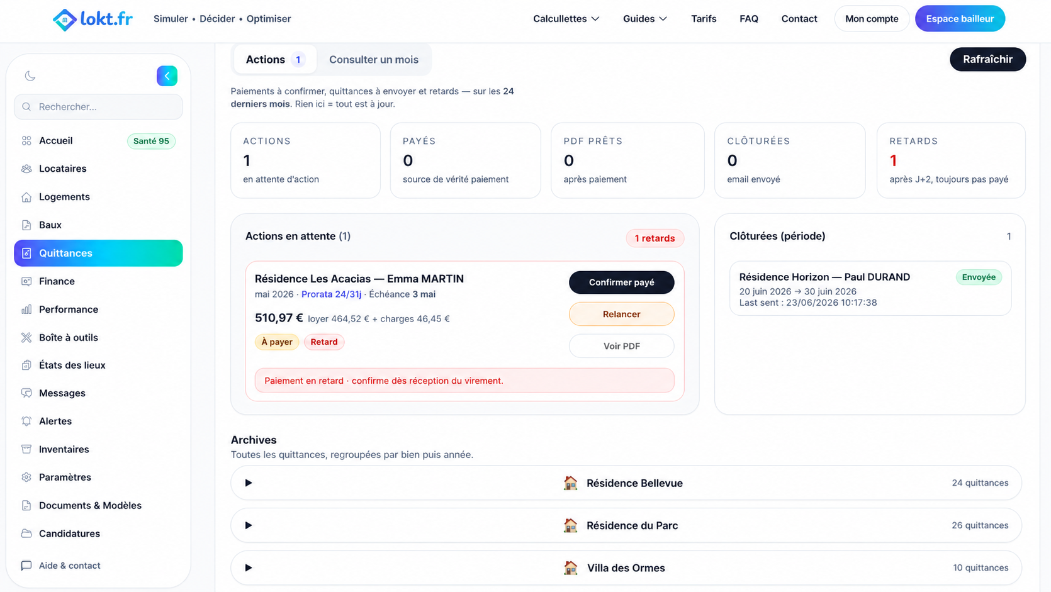1051x592 pixels.
Task: Click the lokt.fr logo
Action: point(93,19)
